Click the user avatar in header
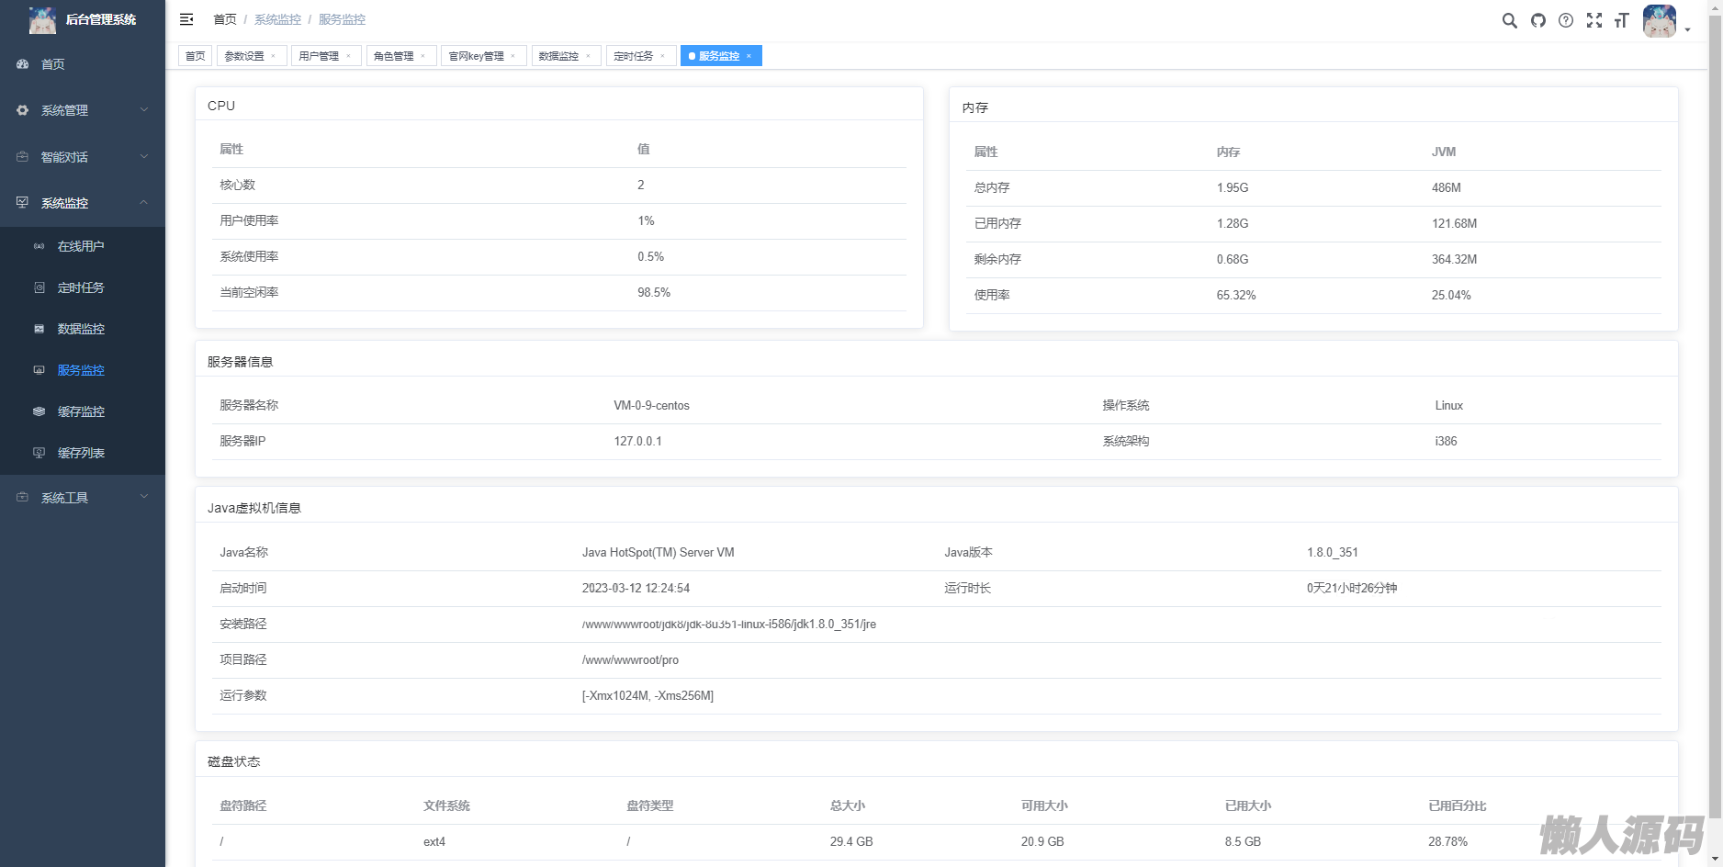This screenshot has height=867, width=1723. [x=1659, y=21]
